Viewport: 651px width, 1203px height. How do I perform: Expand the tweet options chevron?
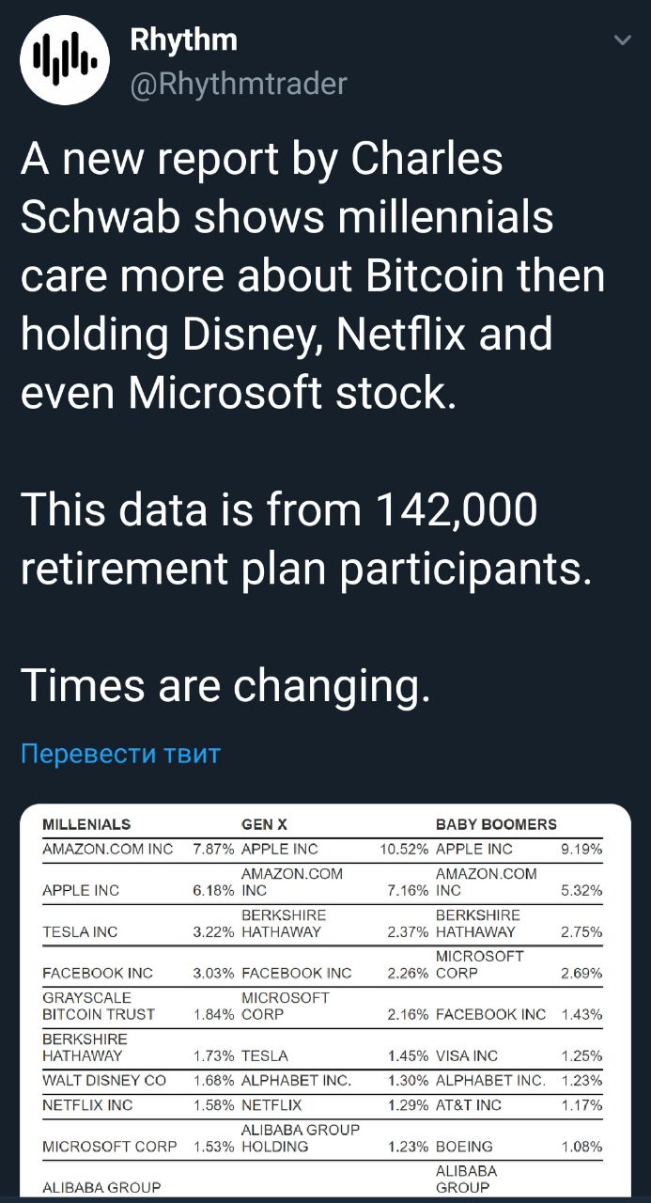tap(622, 40)
